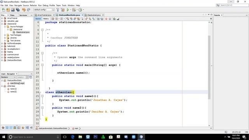Select name1() in the Navigator
249x140 pixels.
pos(13,89)
